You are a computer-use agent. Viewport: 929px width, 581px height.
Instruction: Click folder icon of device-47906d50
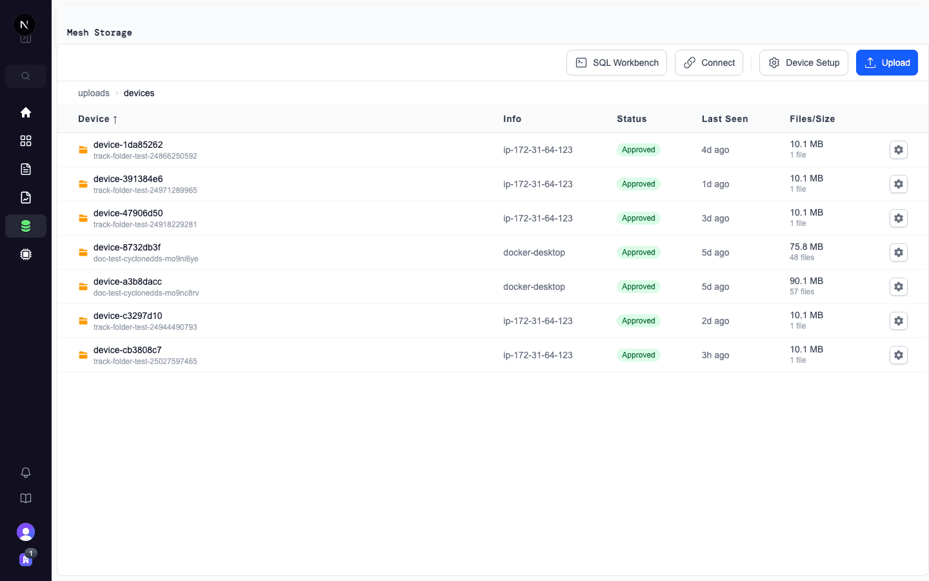pos(83,218)
